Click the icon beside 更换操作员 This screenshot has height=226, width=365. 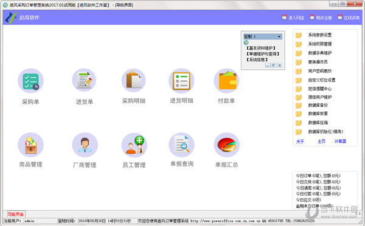(x=299, y=62)
